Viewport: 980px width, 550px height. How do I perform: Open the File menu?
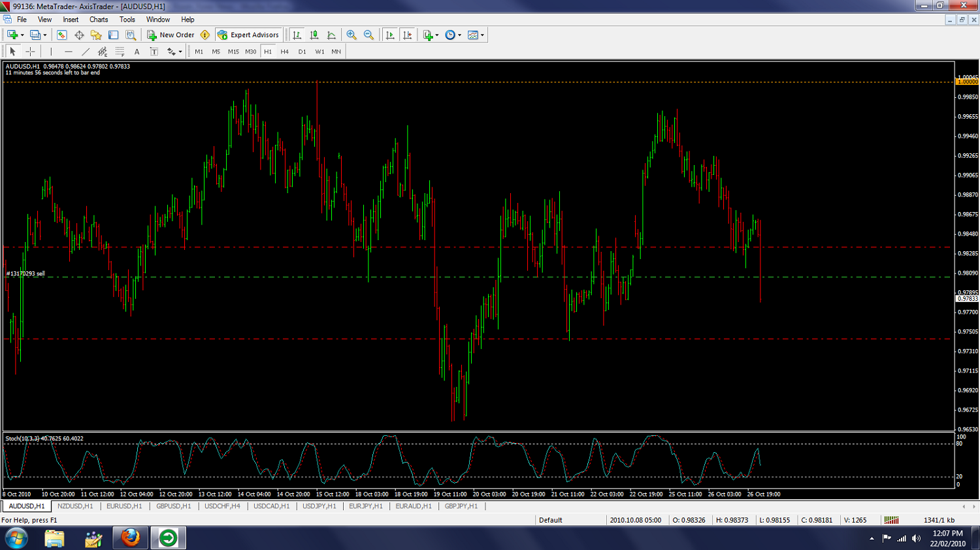click(22, 20)
